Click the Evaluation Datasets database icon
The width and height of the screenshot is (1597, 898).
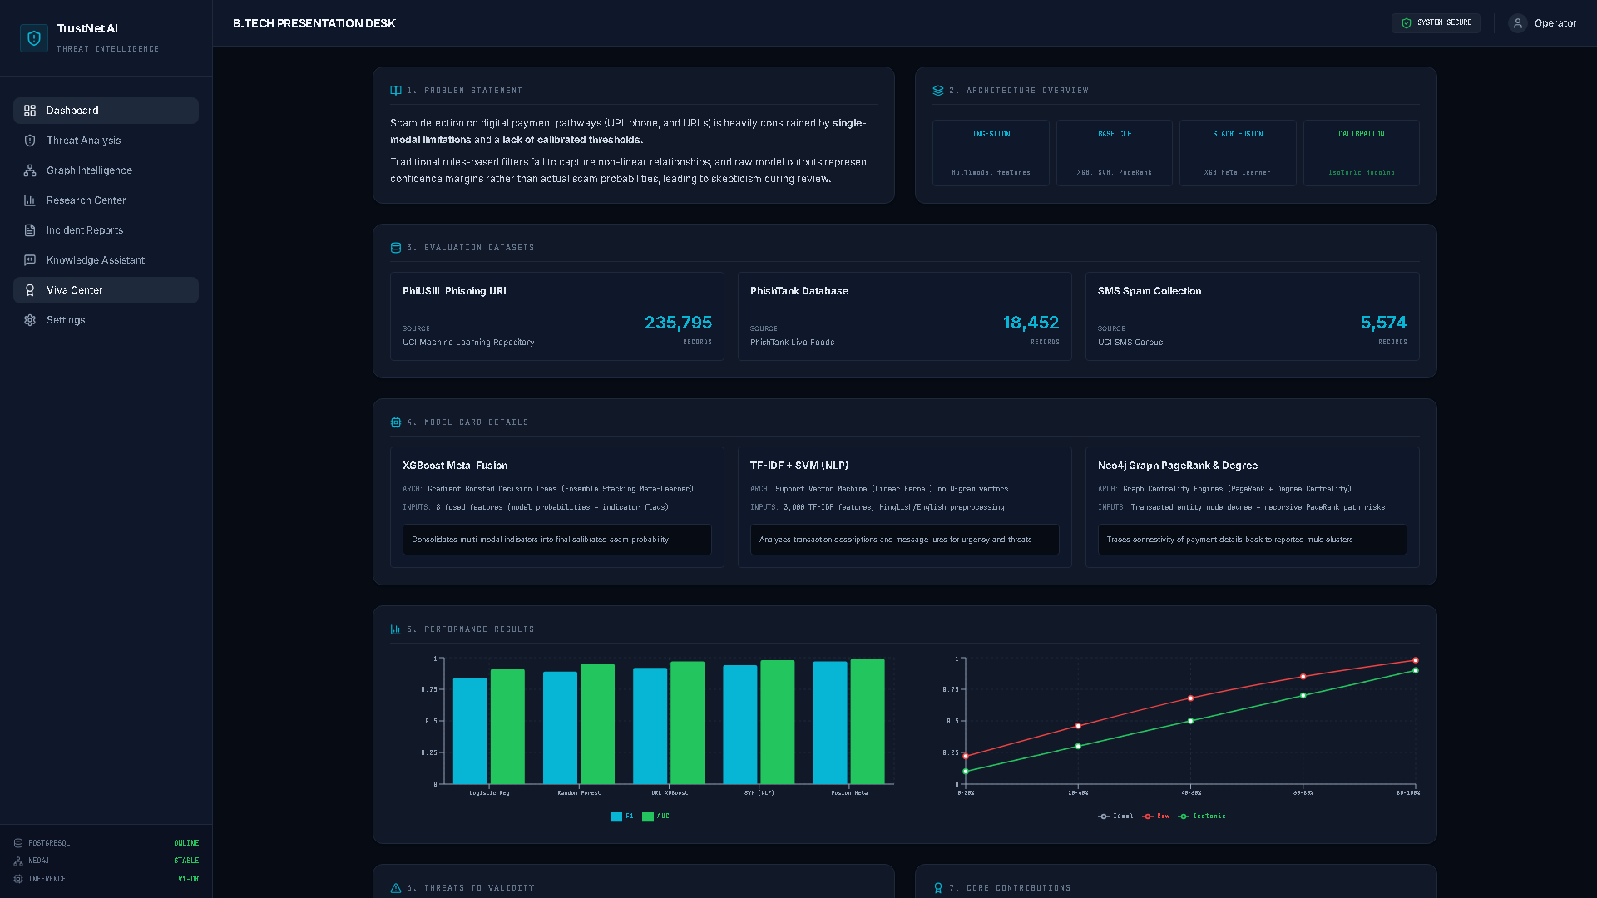click(396, 248)
